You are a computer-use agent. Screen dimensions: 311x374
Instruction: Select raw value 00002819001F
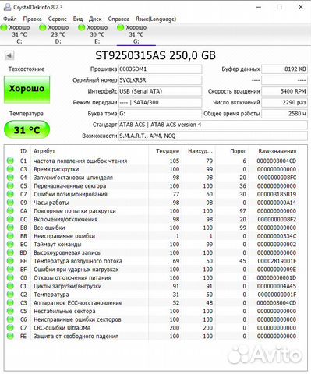(277, 261)
